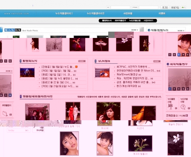Open the 이벤트 menu in the navigation bar
Screen dimensions: 191x157
(162, 13)
